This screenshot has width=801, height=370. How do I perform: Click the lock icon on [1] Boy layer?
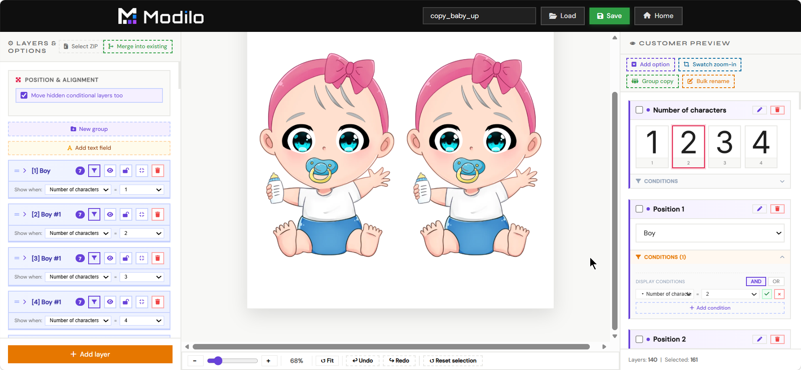point(126,171)
